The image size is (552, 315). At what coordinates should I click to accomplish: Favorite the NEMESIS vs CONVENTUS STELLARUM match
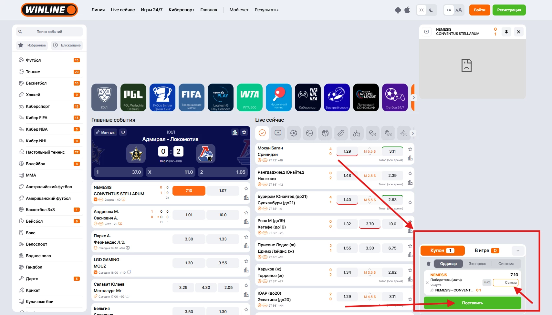(246, 188)
